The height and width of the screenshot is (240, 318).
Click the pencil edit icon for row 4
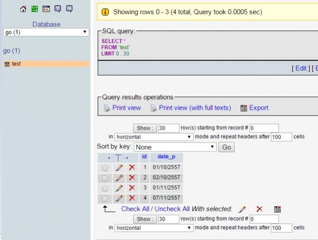[x=119, y=198]
